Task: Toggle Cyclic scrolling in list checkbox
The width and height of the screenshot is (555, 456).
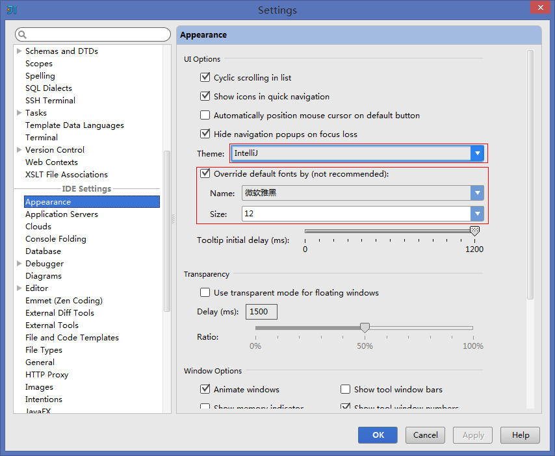Action: point(205,77)
